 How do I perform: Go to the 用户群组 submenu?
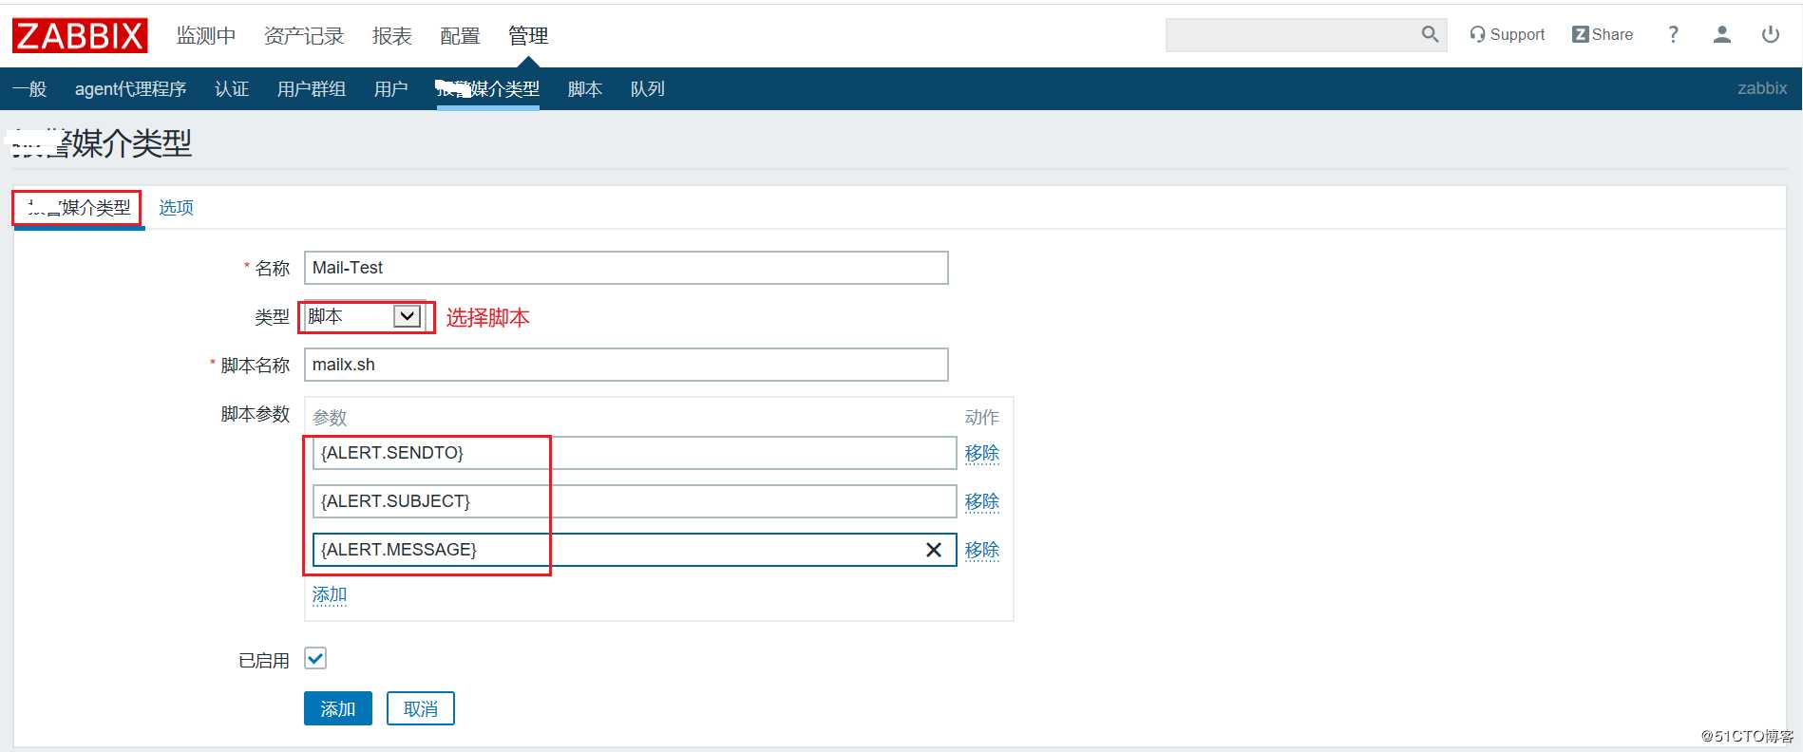click(x=312, y=88)
